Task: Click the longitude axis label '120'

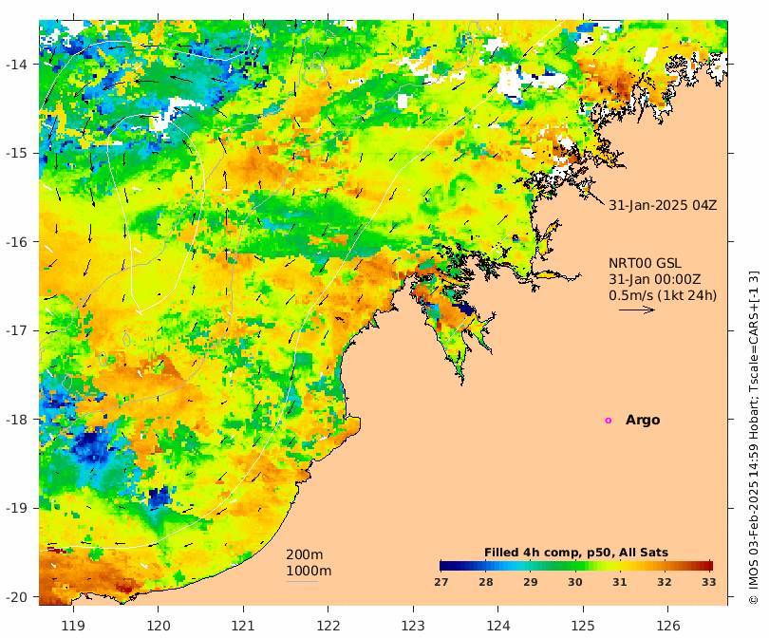Action: click(159, 626)
